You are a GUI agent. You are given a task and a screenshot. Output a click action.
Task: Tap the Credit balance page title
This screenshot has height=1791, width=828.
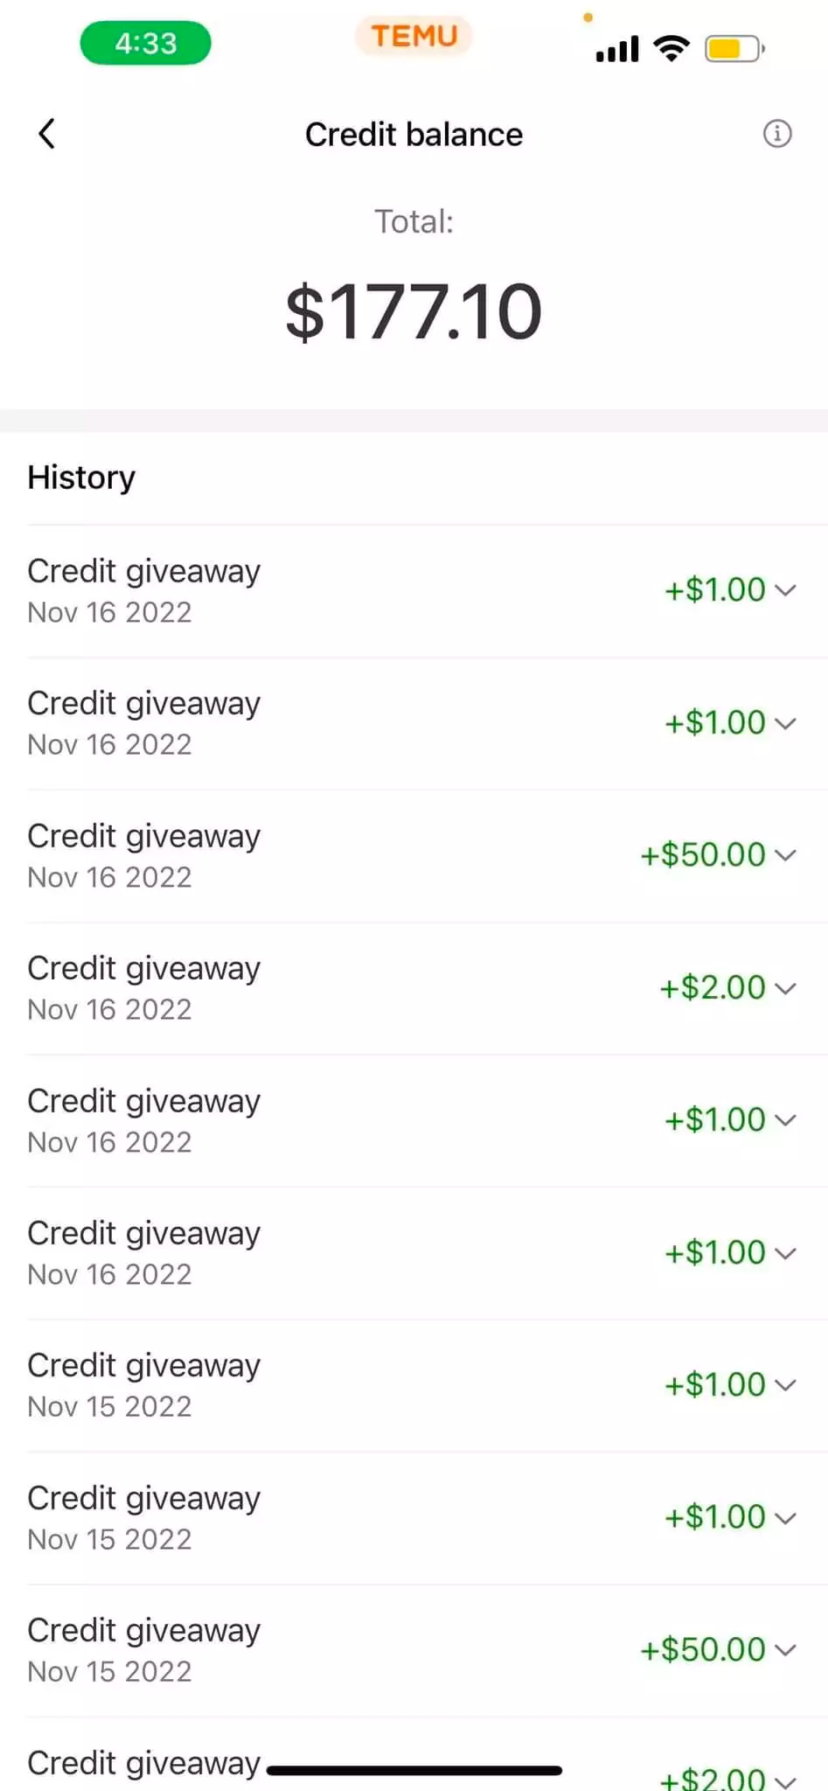pyautogui.click(x=414, y=135)
